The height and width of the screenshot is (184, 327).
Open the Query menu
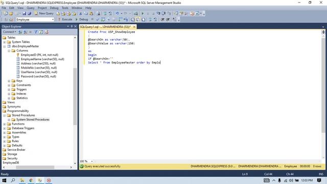[x=31, y=8]
